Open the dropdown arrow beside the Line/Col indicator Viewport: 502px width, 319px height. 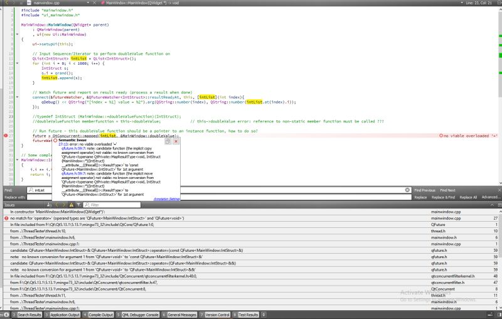point(462,3)
